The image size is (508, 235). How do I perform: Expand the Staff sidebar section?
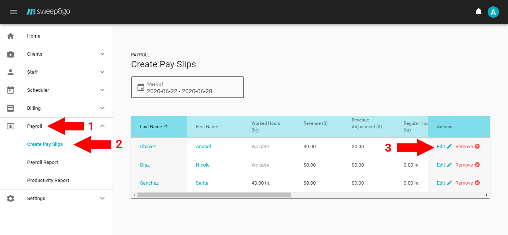click(x=102, y=72)
